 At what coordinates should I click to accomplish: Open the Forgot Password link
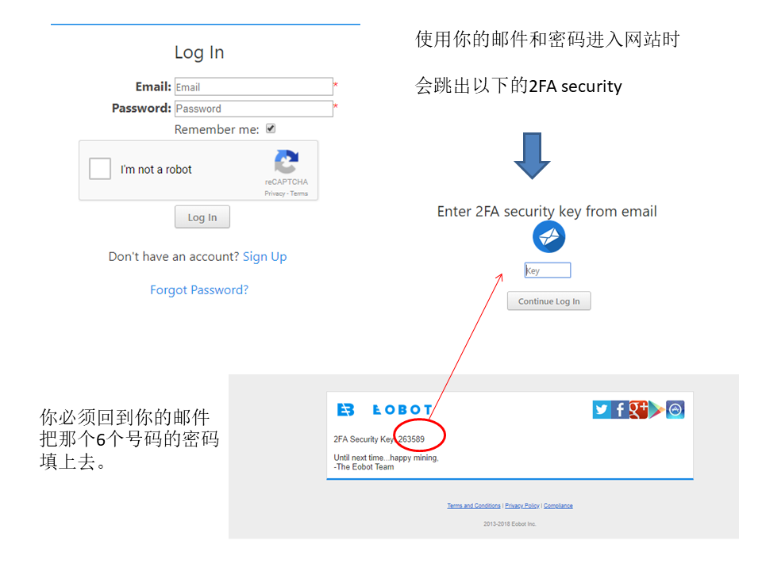pyautogui.click(x=199, y=290)
